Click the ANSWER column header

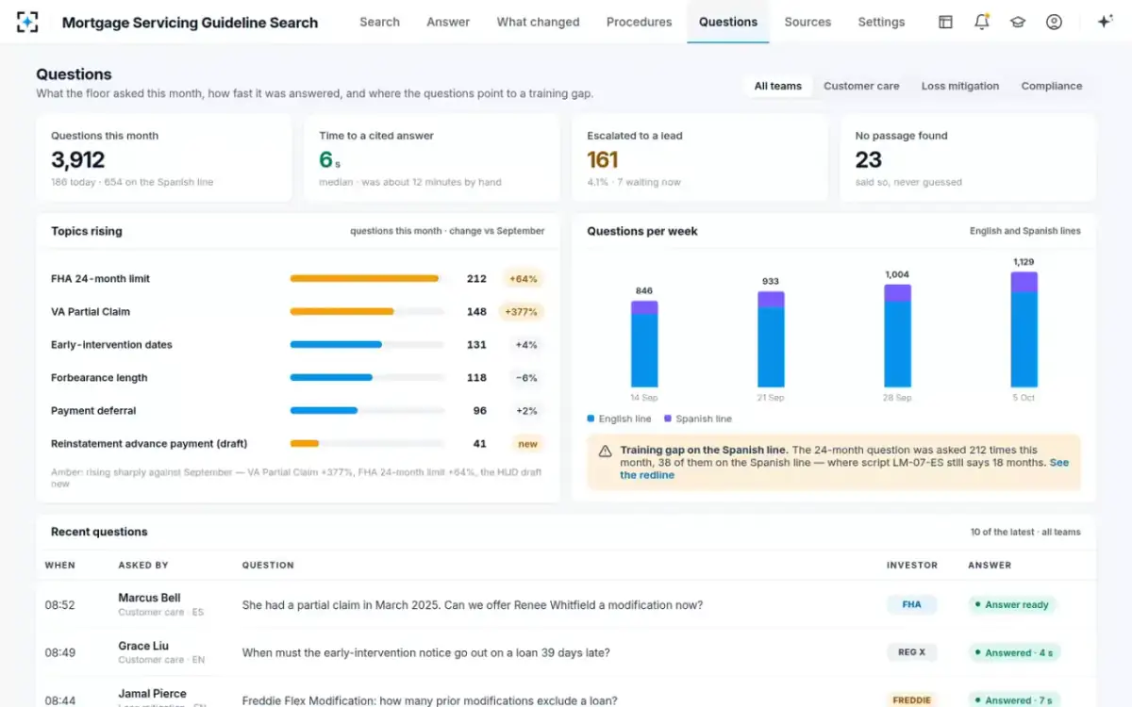point(990,566)
